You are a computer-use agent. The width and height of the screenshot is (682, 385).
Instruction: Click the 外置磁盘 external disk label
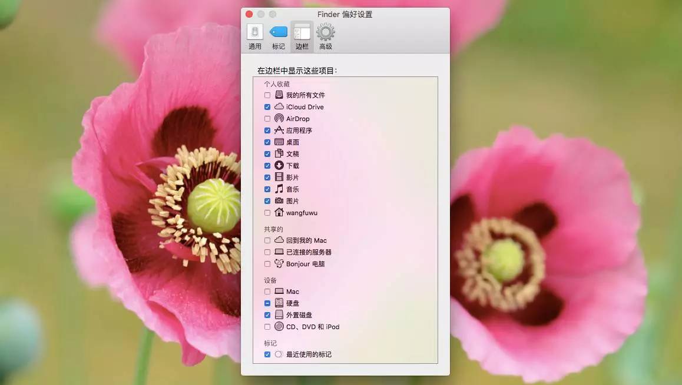click(x=299, y=315)
